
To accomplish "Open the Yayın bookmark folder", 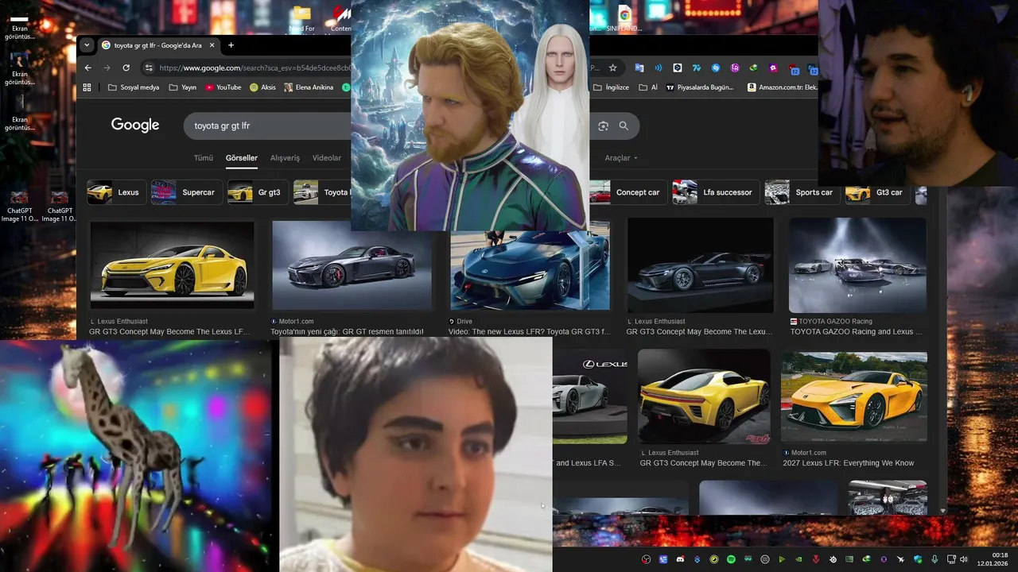I will click(183, 87).
